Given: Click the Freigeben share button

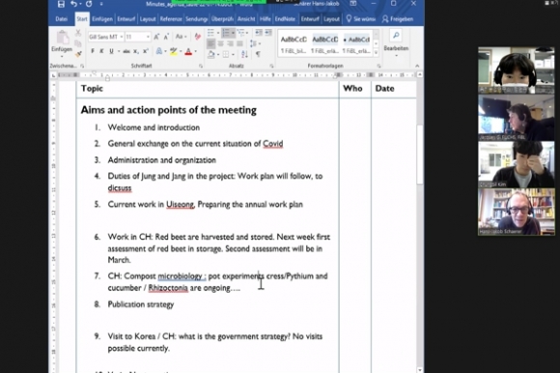Looking at the screenshot, I should click(398, 19).
